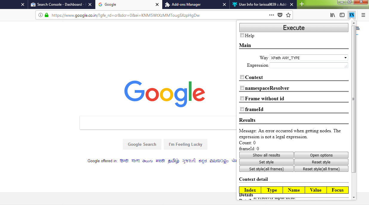This screenshot has width=369, height=205.
Task: Check the Context option
Action: [242, 77]
